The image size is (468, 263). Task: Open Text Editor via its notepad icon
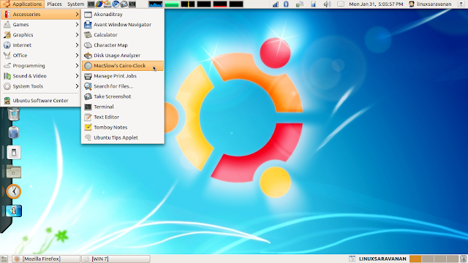click(x=88, y=117)
